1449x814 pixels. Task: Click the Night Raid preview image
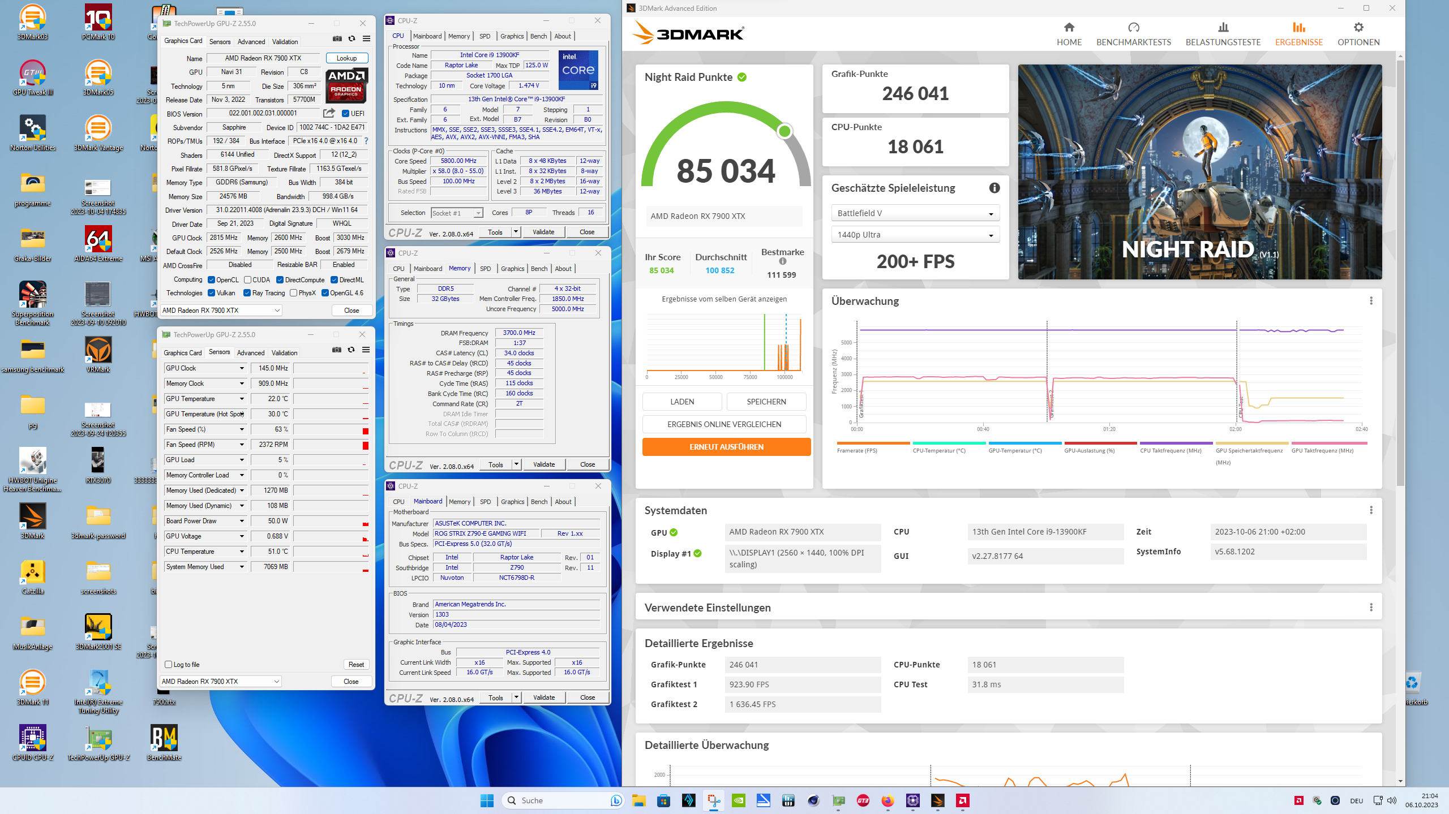point(1200,172)
